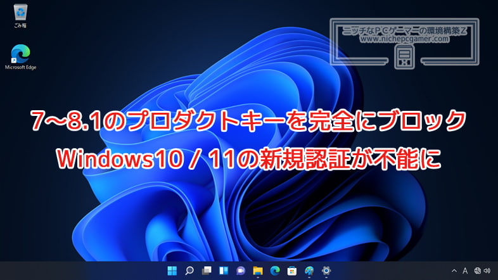Open the network globe tray icon

(477, 270)
